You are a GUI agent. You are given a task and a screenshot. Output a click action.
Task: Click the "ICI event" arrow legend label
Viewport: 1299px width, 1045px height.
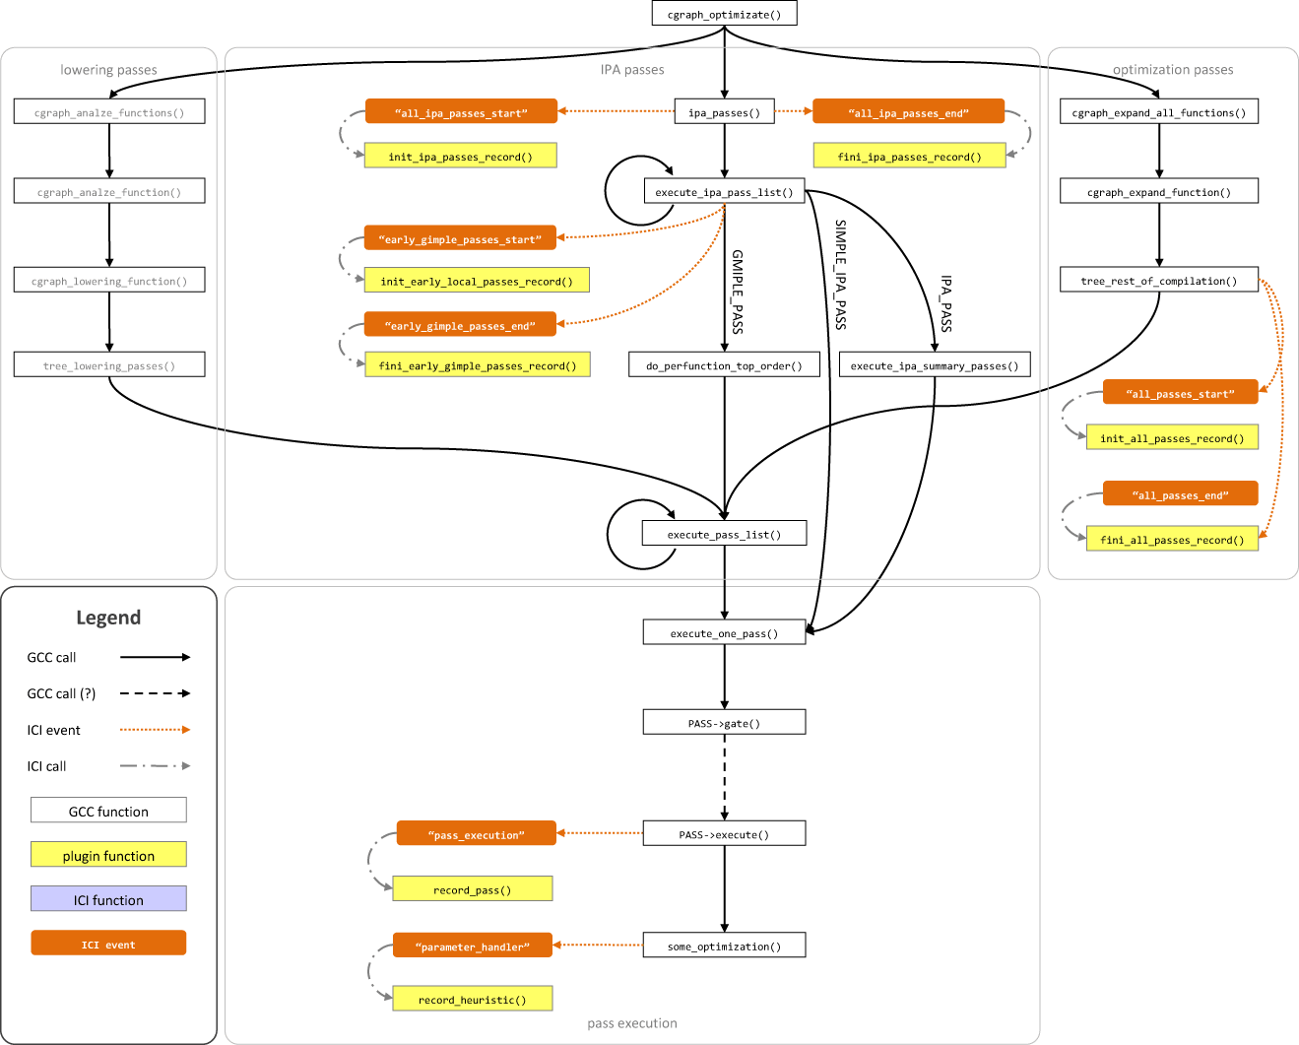pyautogui.click(x=53, y=730)
